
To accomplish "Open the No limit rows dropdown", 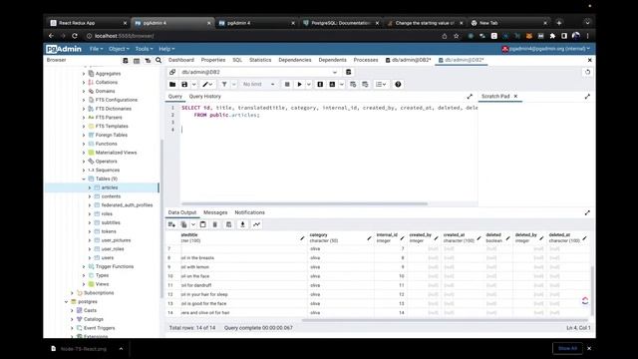I will 258,84.
